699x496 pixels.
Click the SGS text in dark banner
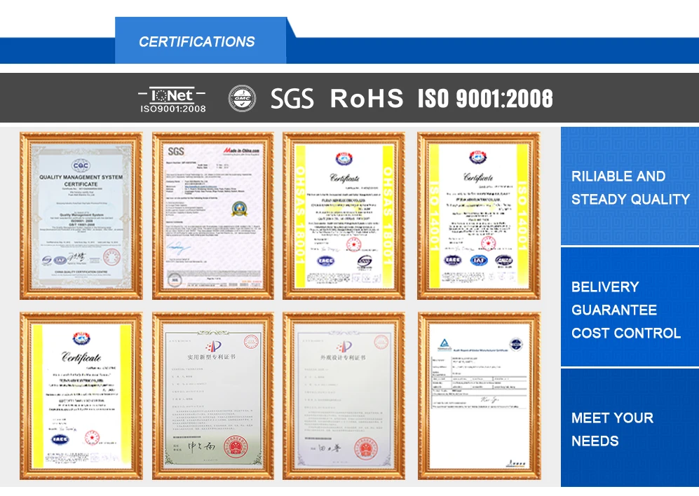click(292, 99)
